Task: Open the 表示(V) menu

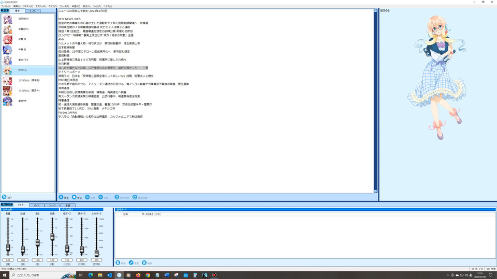Action: point(86,6)
